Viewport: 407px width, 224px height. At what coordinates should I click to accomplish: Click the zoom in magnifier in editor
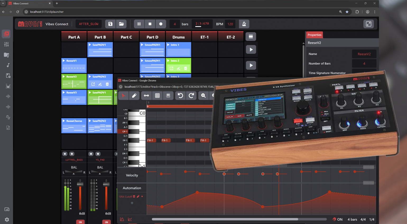tap(203, 96)
